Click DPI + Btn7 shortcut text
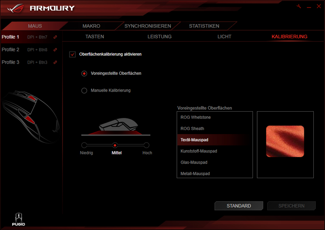This screenshot has height=230, width=325. coord(37,37)
